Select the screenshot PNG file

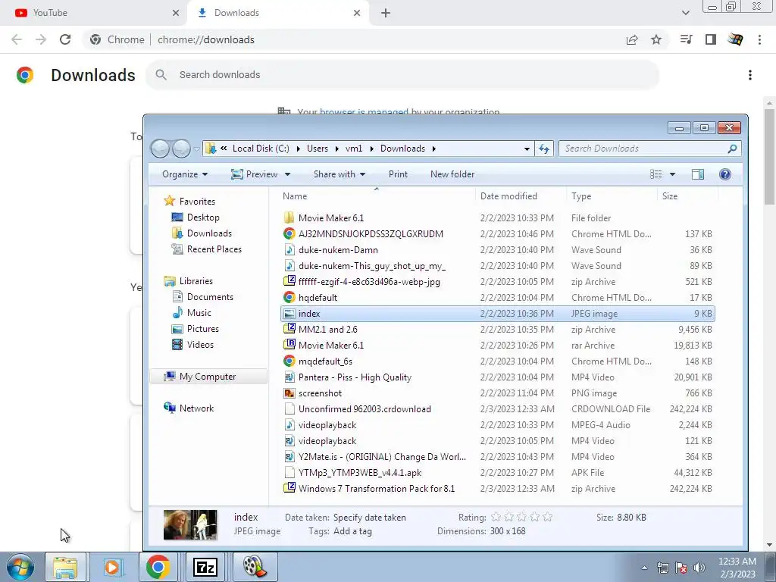click(x=497, y=393)
